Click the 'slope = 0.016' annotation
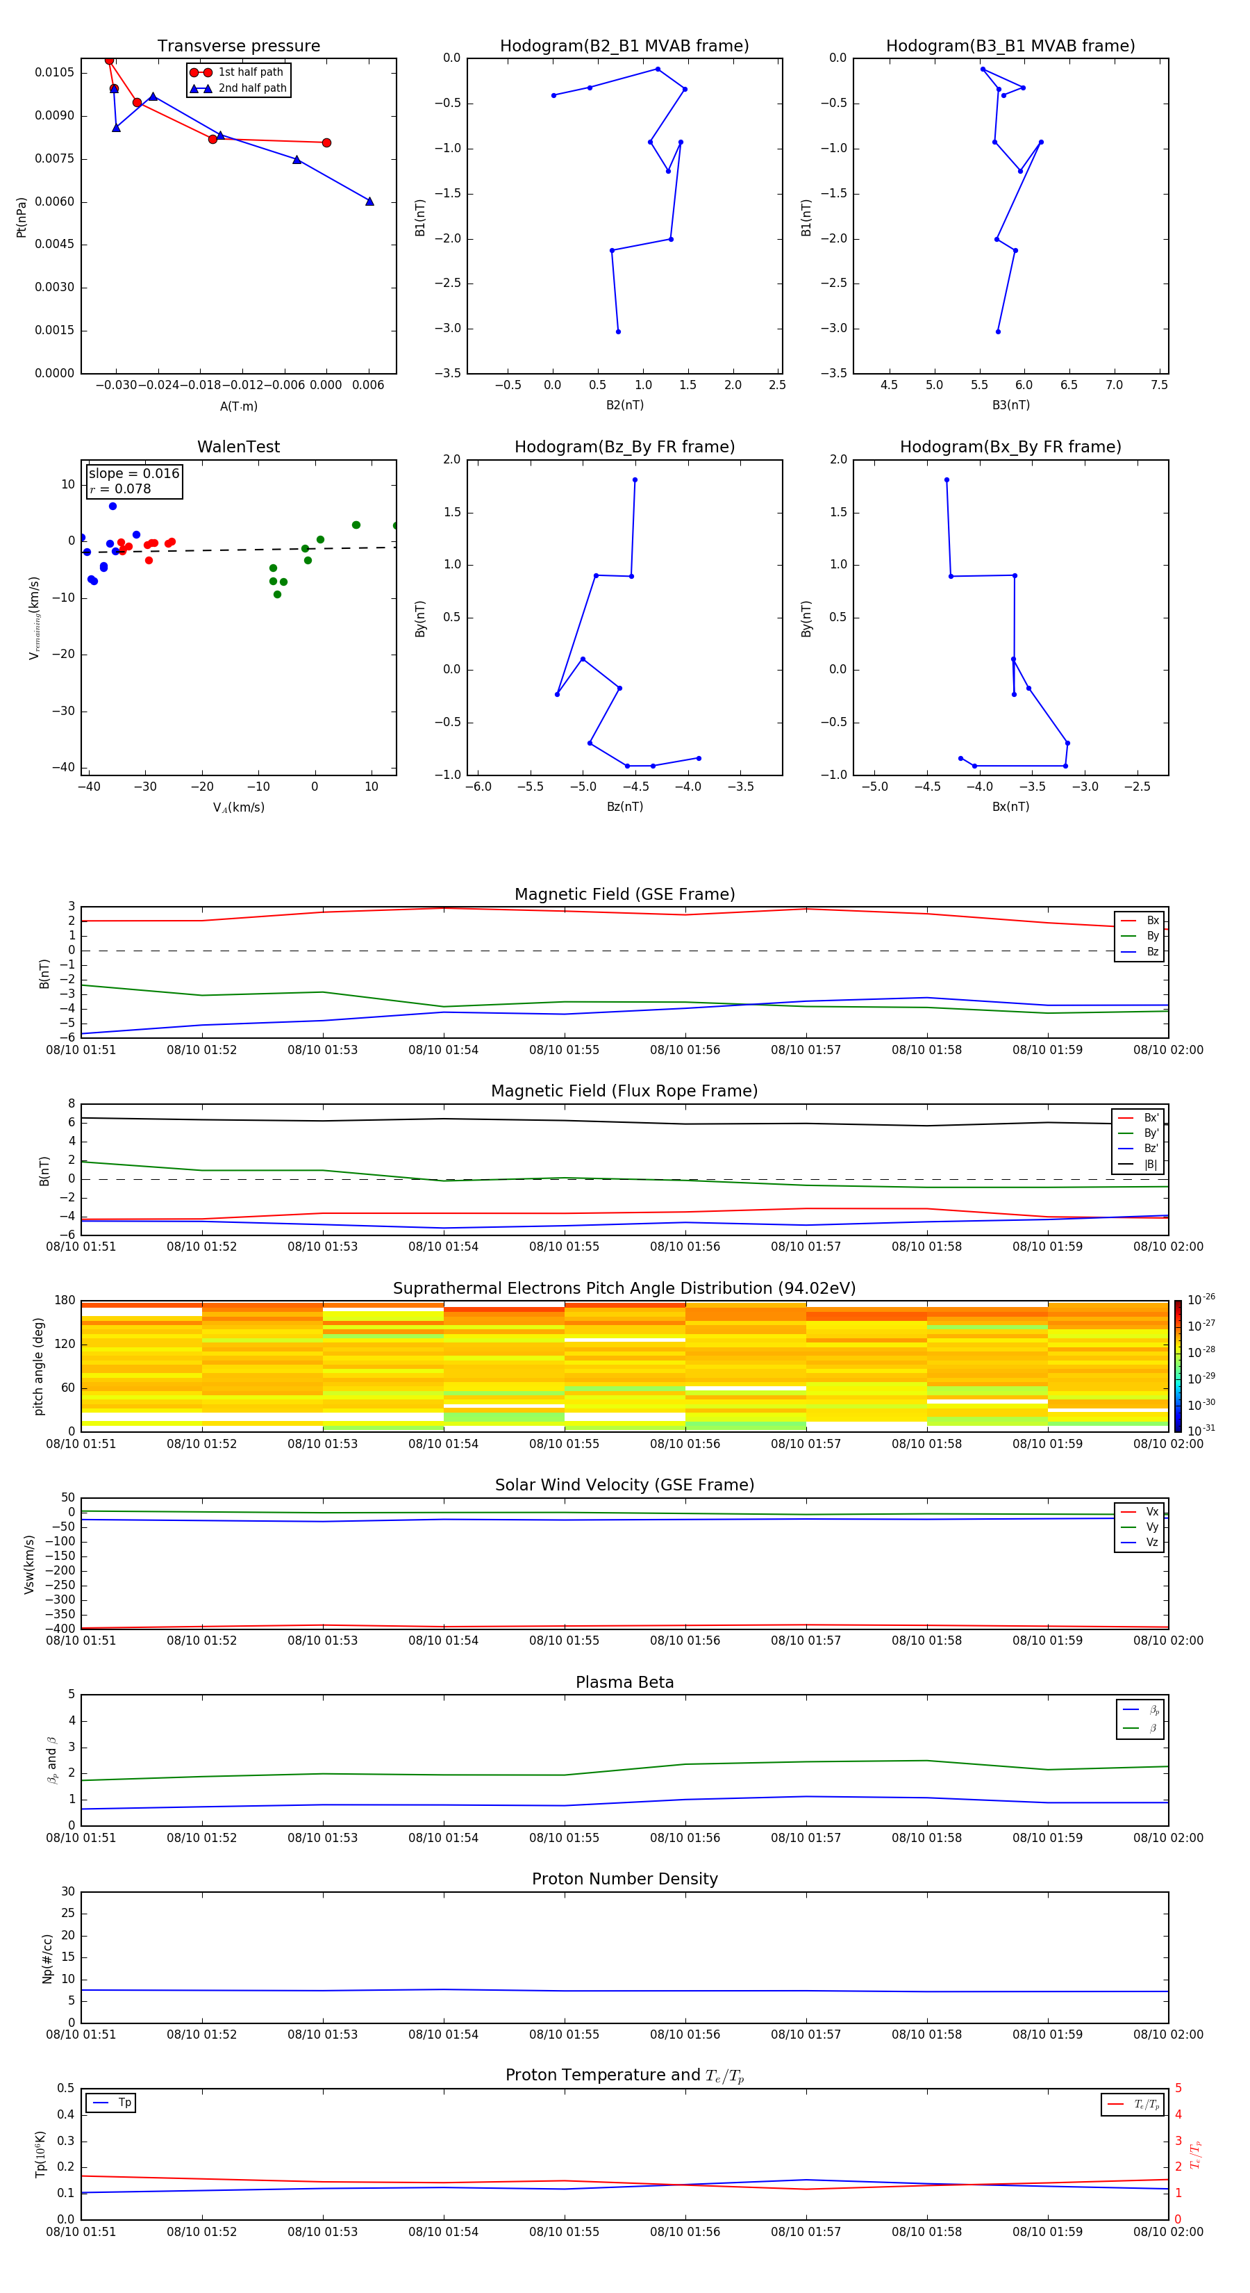The width and height of the screenshot is (1250, 2293). pyautogui.click(x=133, y=474)
